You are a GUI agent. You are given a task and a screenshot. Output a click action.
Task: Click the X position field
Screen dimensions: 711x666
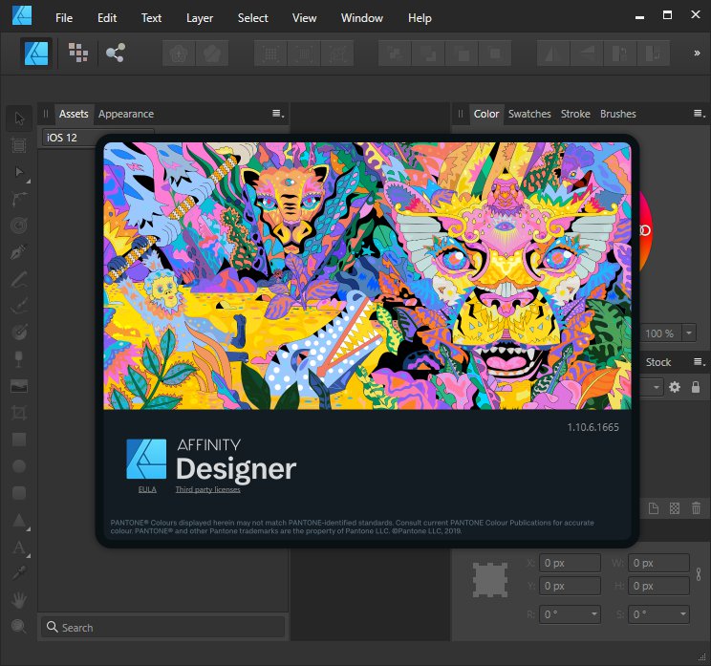point(570,563)
